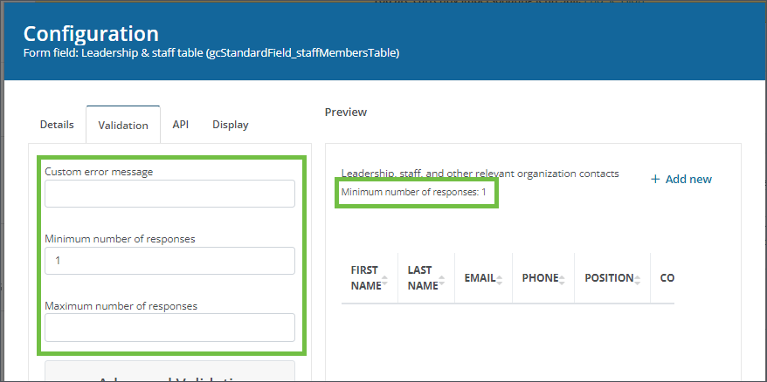This screenshot has height=382, width=767.
Task: Go to the Display tab
Action: tap(231, 125)
